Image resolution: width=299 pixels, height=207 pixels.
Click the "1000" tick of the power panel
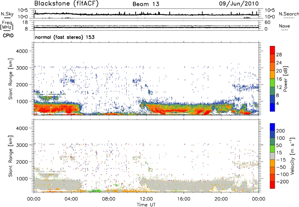click(x=22, y=101)
